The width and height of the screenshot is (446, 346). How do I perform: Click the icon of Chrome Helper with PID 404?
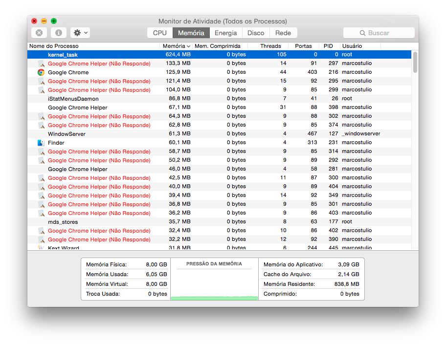tap(42, 187)
